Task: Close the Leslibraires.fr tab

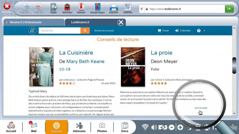Action: click(x=121, y=22)
